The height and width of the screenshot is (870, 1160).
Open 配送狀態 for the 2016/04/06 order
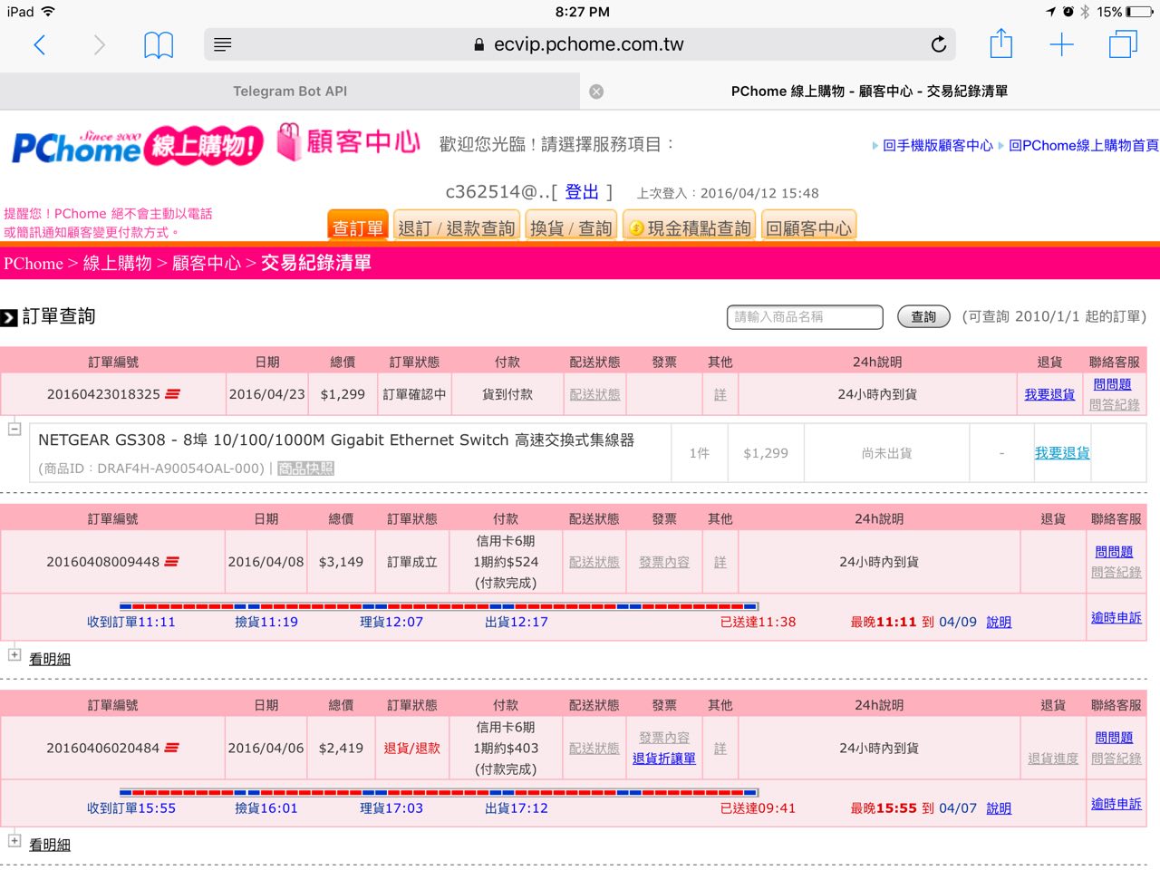594,749
